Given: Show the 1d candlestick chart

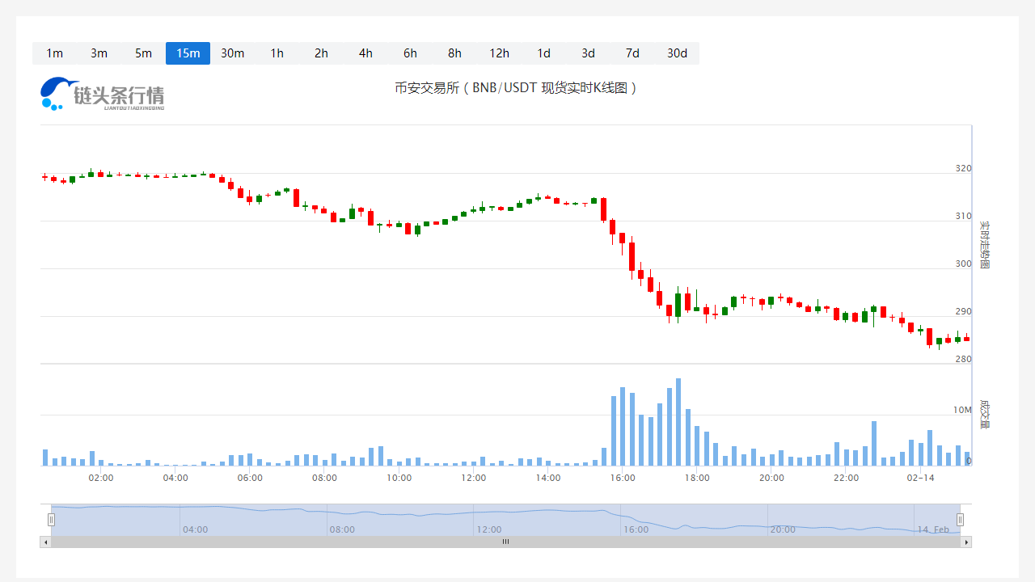Looking at the screenshot, I should click(x=543, y=53).
